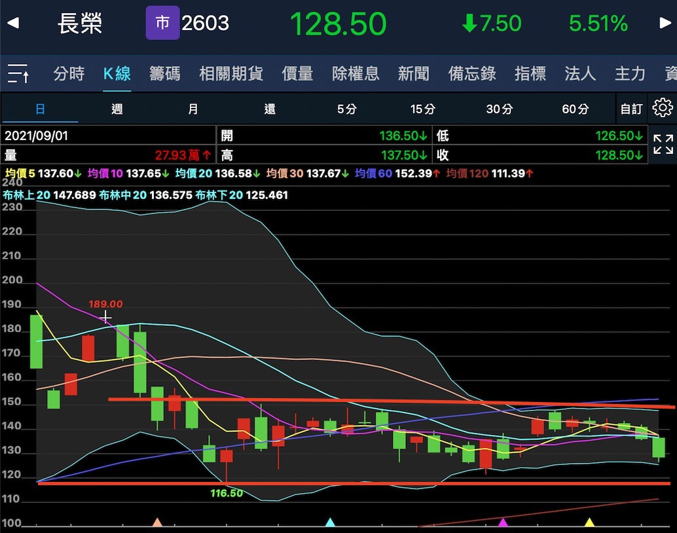Tap the cyan triangle marker on axis
Viewport: 677px width, 533px height.
[x=330, y=522]
